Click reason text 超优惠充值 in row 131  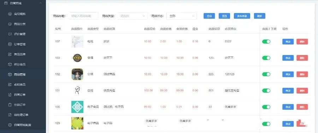232,90
